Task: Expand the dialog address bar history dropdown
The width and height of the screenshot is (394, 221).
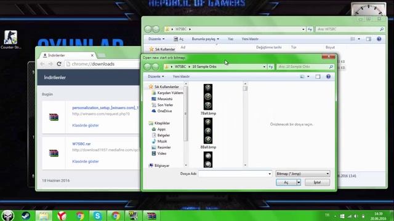Action: click(x=264, y=67)
